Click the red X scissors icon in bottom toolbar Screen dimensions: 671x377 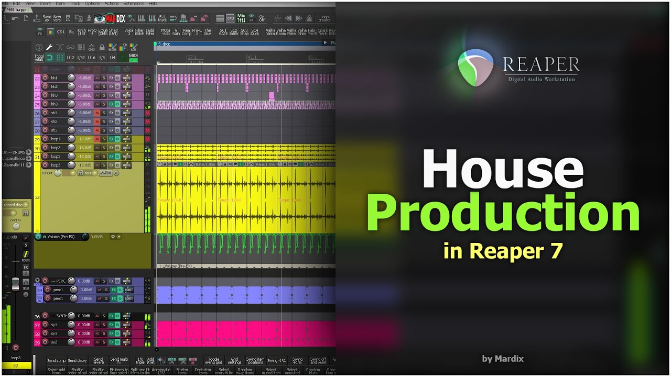193,360
